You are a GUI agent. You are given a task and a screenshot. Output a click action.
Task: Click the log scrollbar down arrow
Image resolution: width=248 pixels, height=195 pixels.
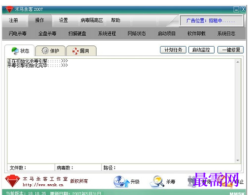pyautogui.click(x=238, y=160)
